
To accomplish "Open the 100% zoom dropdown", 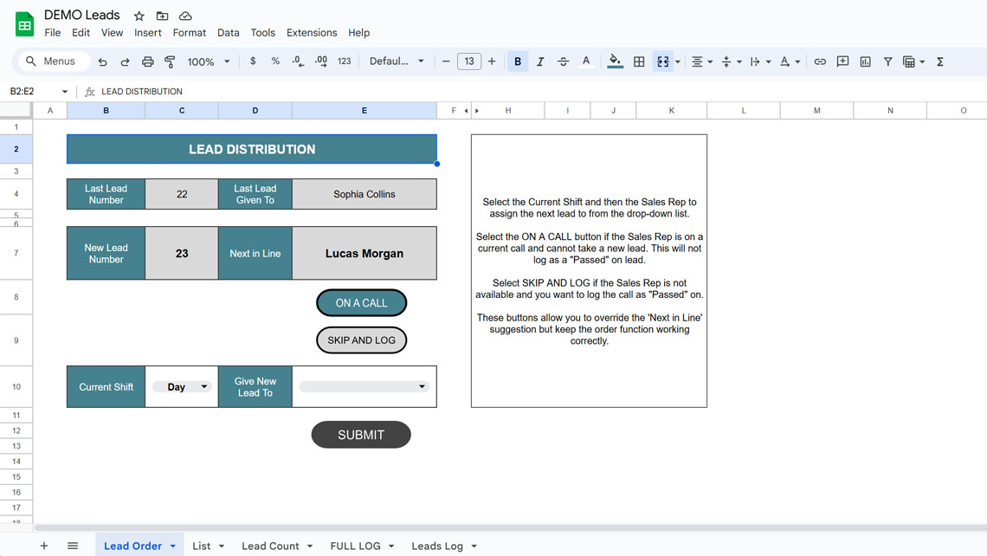I will 209,61.
